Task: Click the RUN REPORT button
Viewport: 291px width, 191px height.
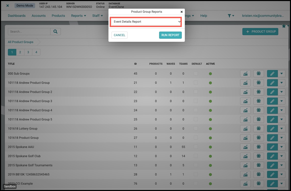Action: tap(170, 35)
